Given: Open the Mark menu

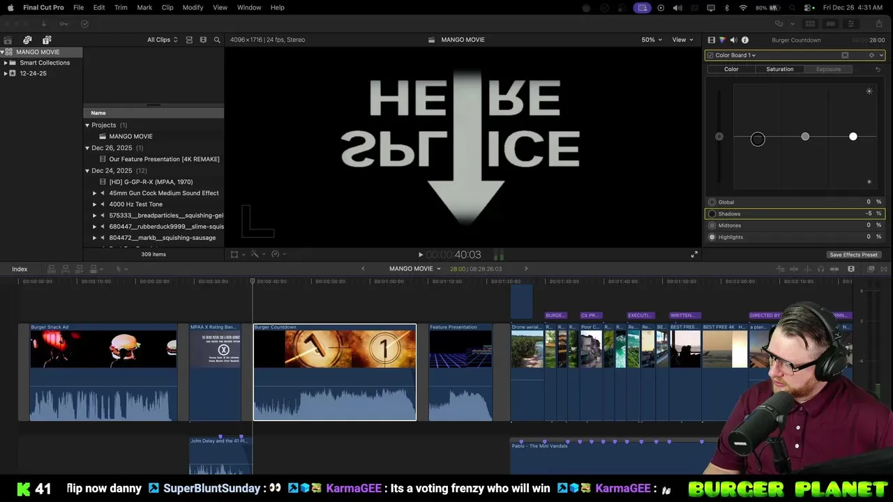Looking at the screenshot, I should point(144,8).
